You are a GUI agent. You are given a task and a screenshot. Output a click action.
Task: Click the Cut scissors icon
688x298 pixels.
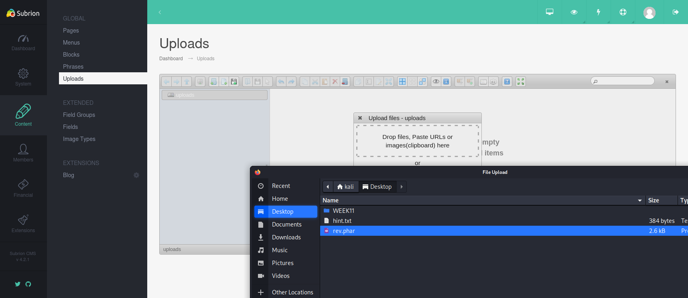pyautogui.click(x=315, y=82)
